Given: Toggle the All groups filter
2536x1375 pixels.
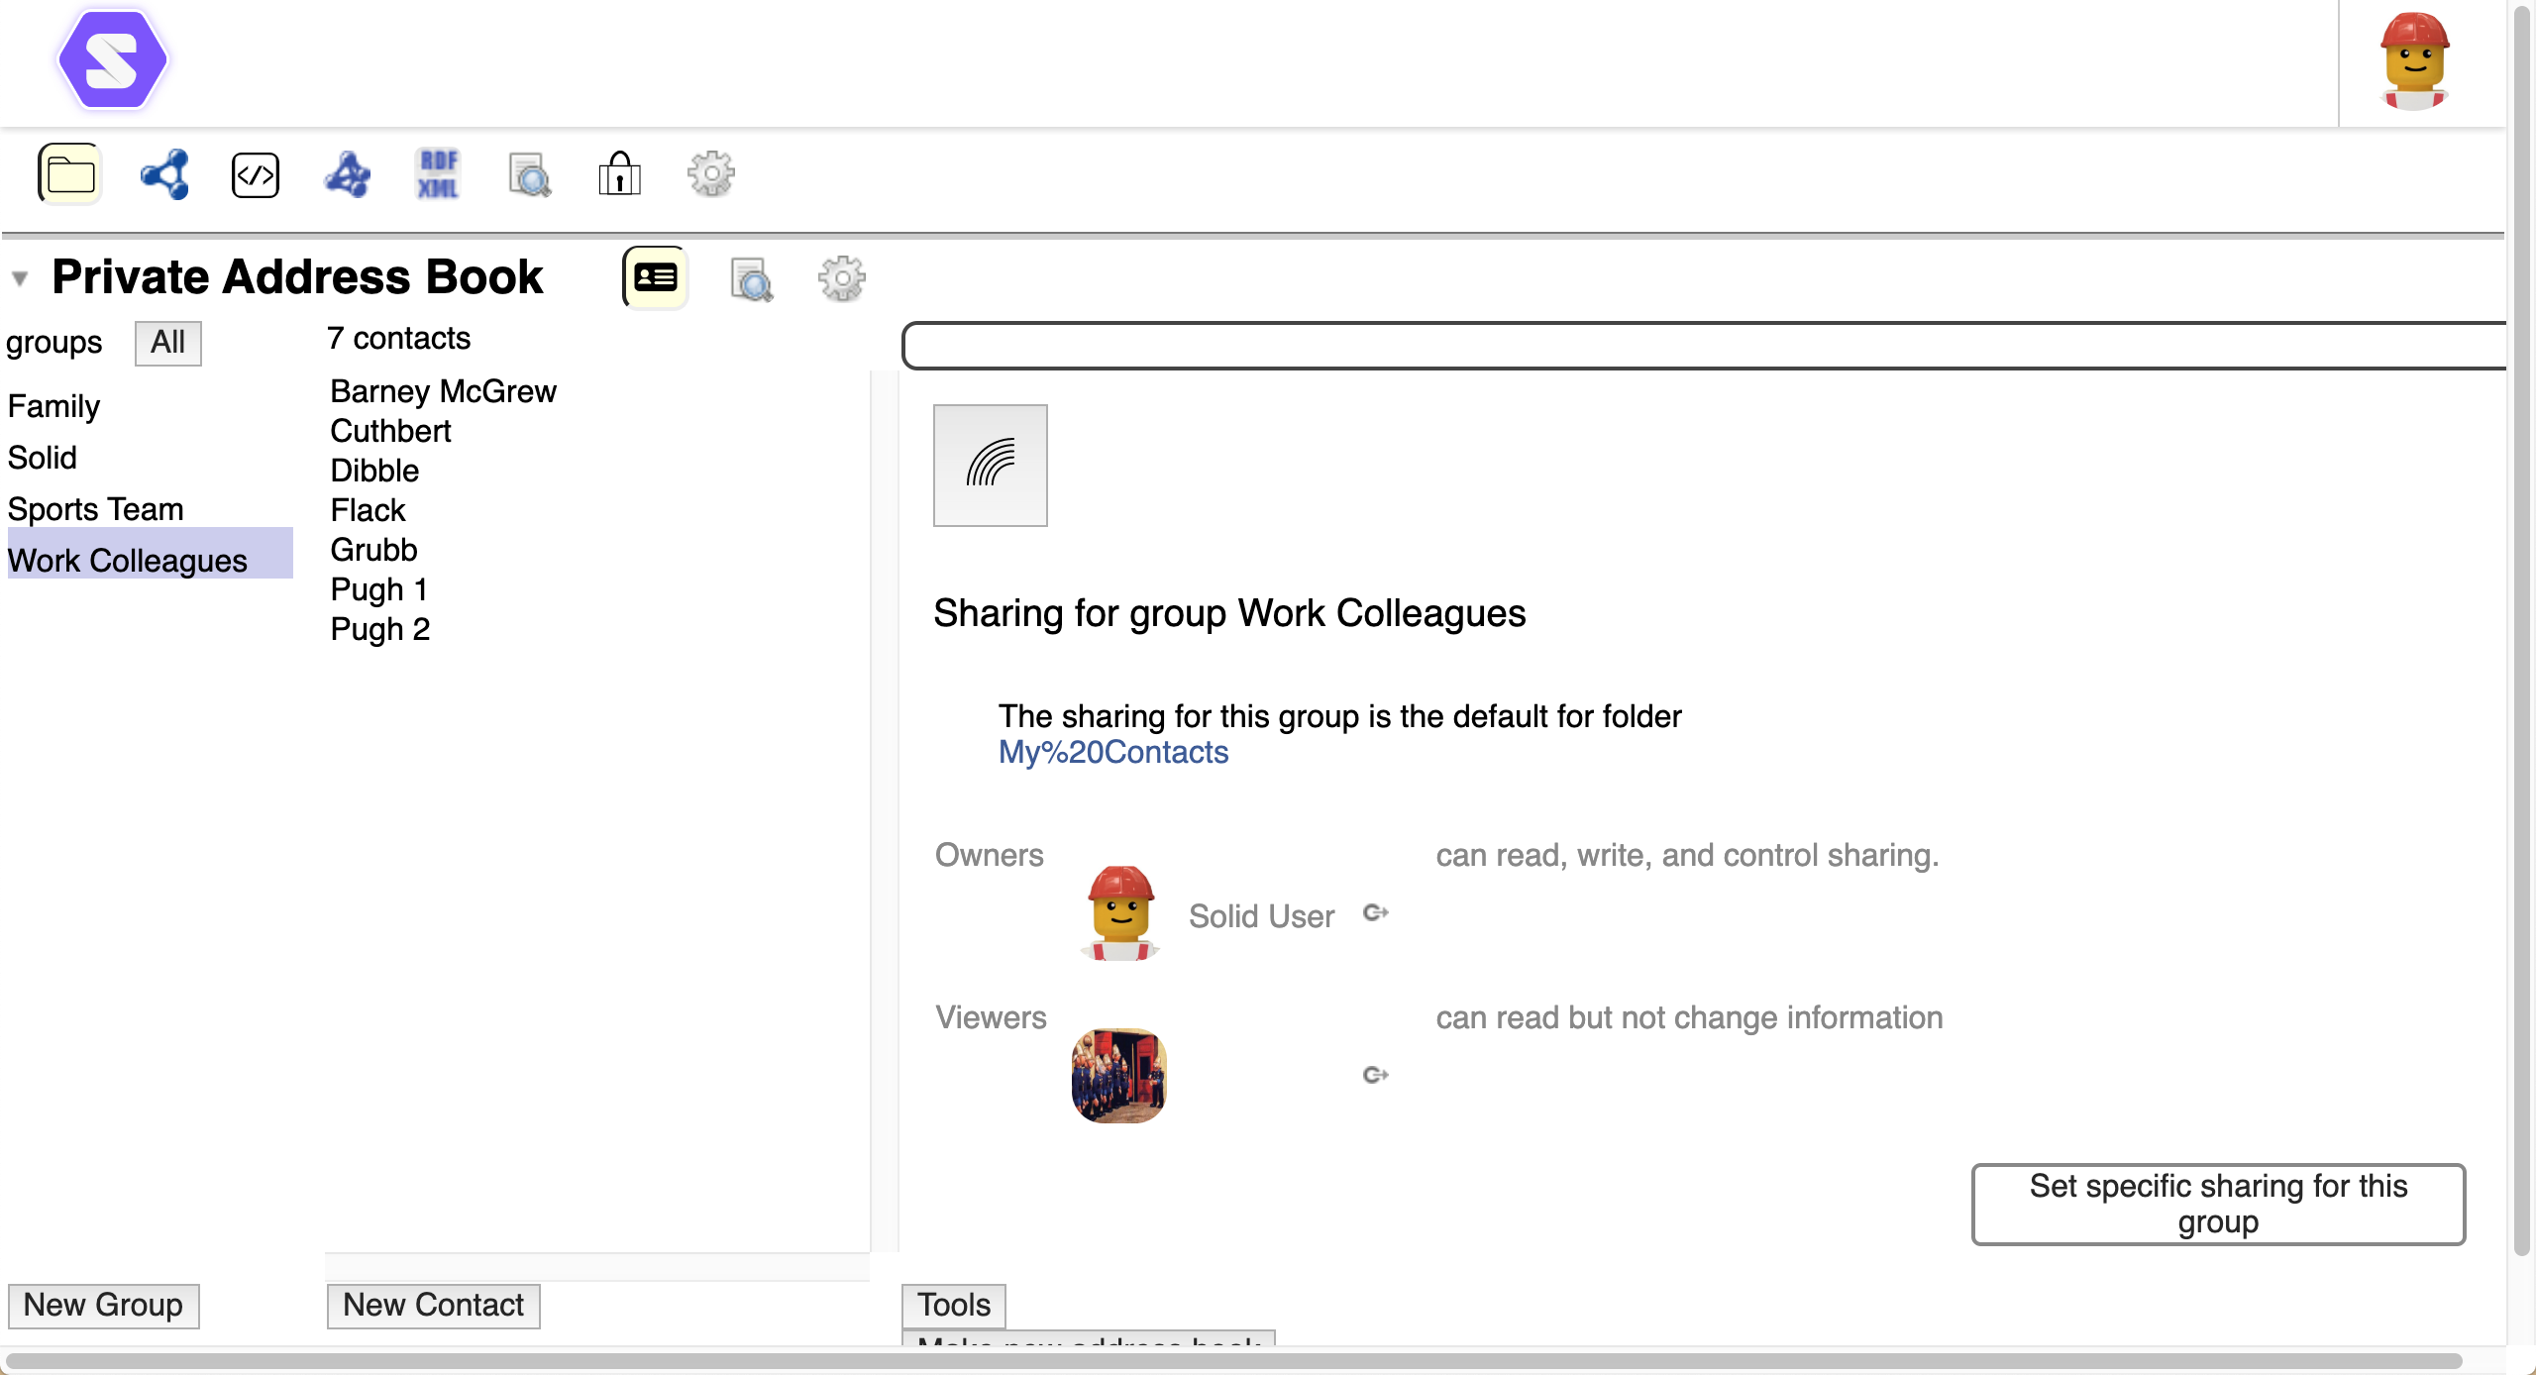Looking at the screenshot, I should coord(167,343).
